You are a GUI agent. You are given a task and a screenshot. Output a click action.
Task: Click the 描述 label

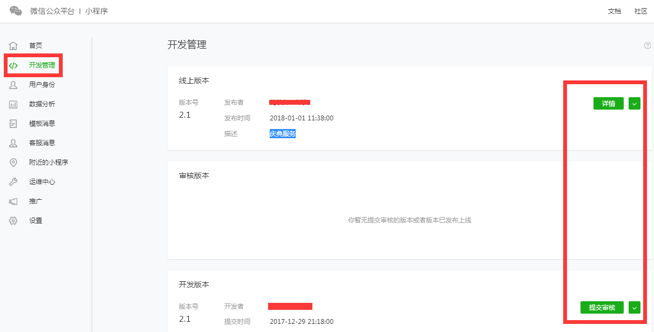[x=231, y=134]
